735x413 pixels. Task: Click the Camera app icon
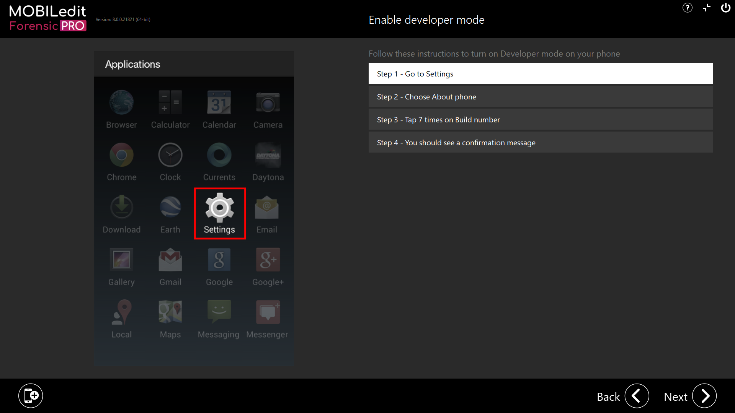click(x=268, y=102)
